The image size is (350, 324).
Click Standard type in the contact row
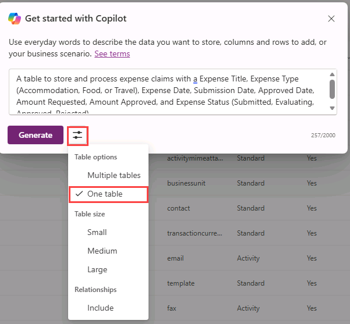click(x=250, y=208)
